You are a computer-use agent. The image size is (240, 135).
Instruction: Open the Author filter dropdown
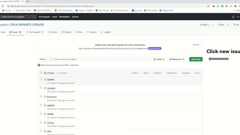(x=135, y=73)
